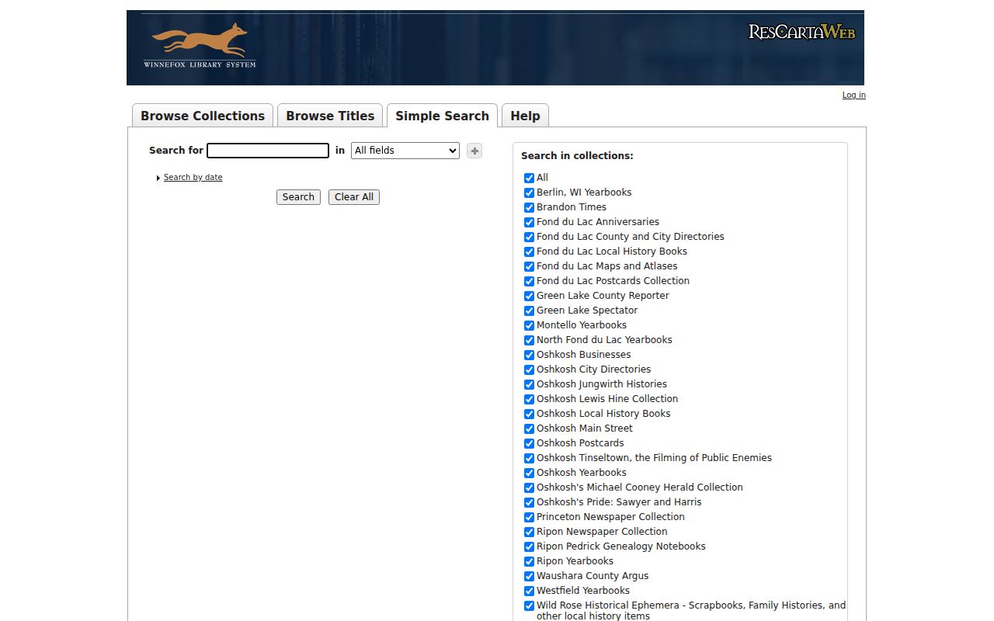Click the ResCartaWeb logo
This screenshot has width=994, height=621.
[x=801, y=32]
